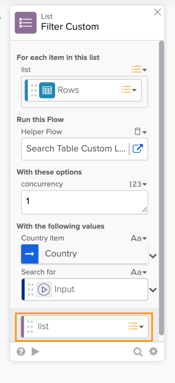Open output list type dropdown

click(136, 326)
